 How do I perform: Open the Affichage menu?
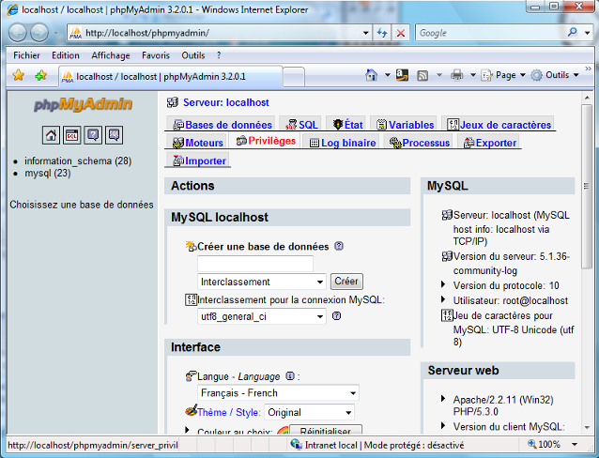[111, 55]
